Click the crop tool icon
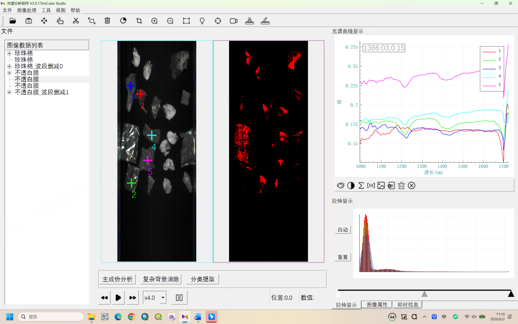The image size is (518, 324). click(x=139, y=21)
